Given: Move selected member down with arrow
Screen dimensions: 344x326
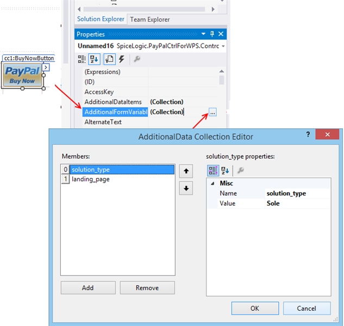Looking at the screenshot, I should pyautogui.click(x=186, y=189).
